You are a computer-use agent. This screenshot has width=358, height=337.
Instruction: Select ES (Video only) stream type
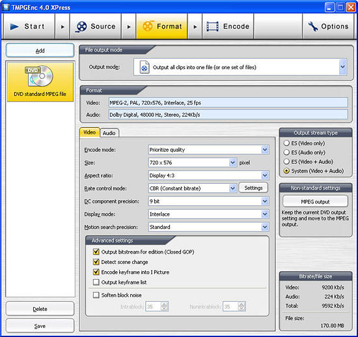pyautogui.click(x=286, y=143)
